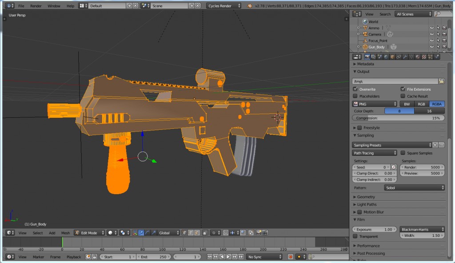The height and width of the screenshot is (263, 455).
Task: Uncheck the Overwrite option in Output settings
Action: (355, 89)
